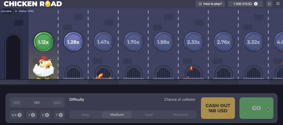Click the sewer grate under 1.70x
The width and height of the screenshot is (283, 125).
(133, 72)
